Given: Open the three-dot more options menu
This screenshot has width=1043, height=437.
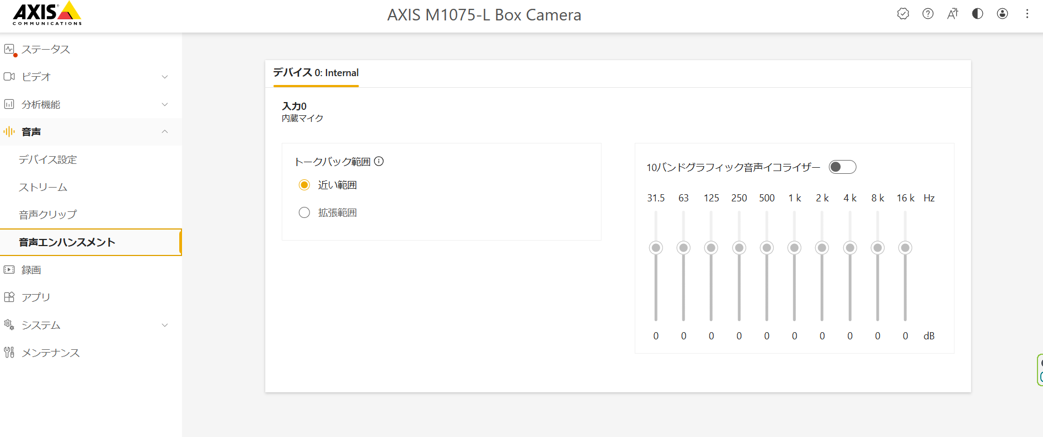Looking at the screenshot, I should [1027, 14].
